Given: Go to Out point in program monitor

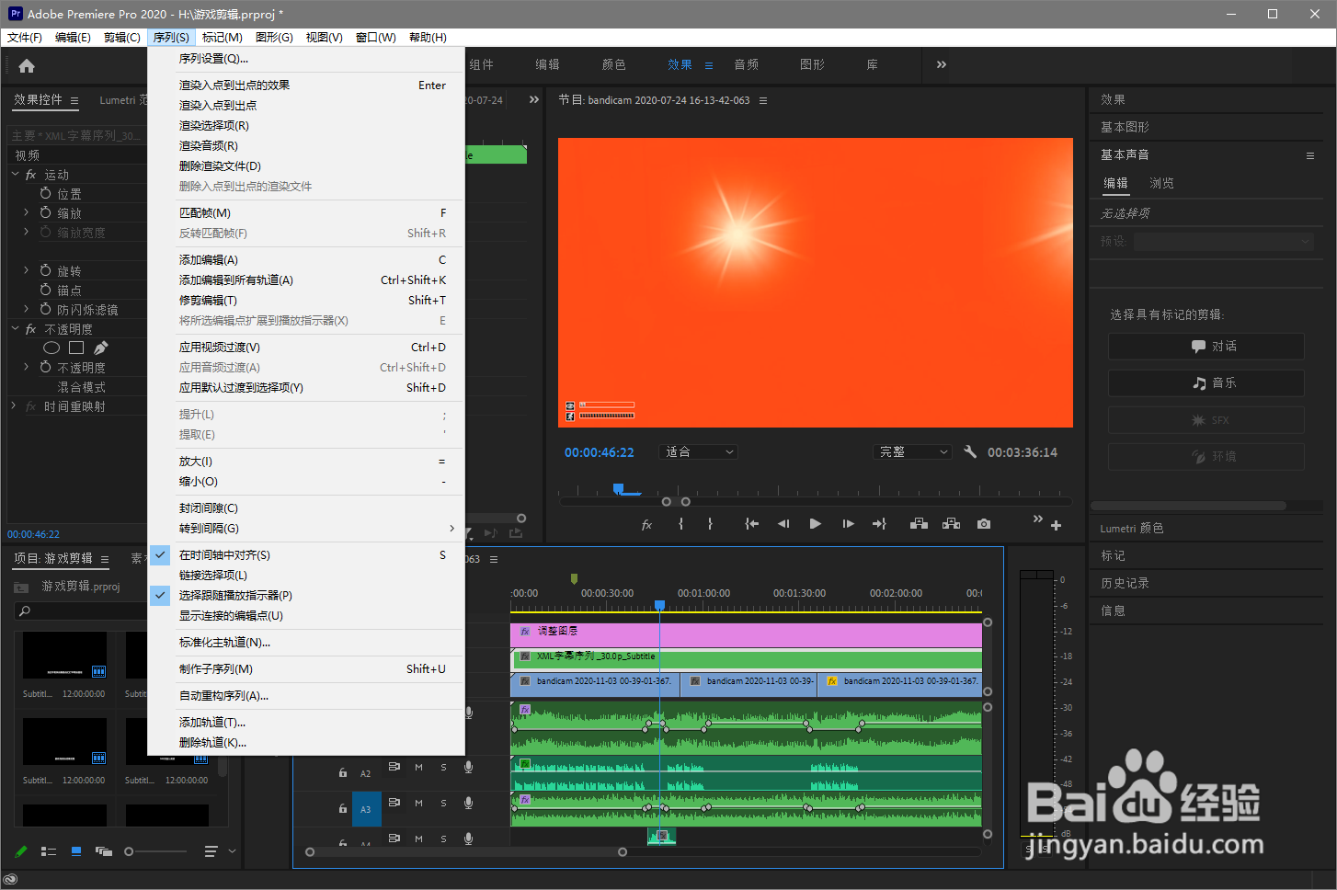Looking at the screenshot, I should tap(879, 524).
